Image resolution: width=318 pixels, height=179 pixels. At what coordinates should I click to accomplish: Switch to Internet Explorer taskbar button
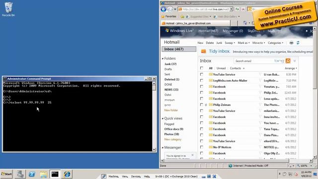click(67, 174)
